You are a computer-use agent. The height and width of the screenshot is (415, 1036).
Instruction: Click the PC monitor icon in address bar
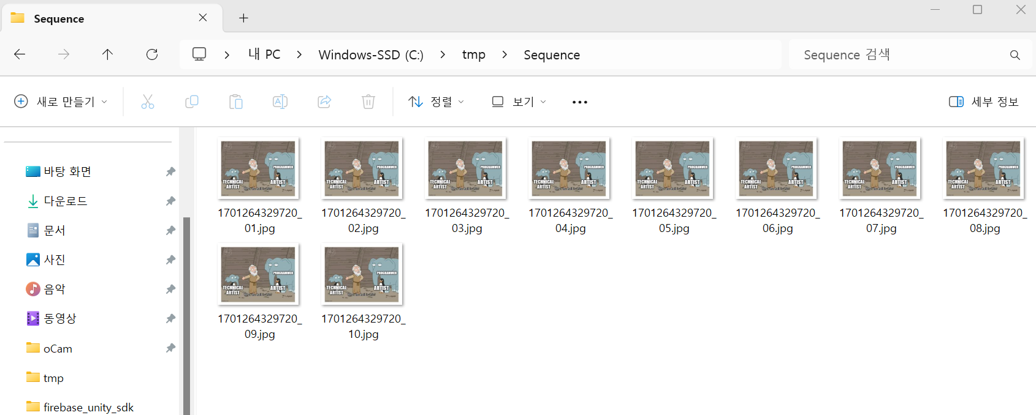[199, 54]
